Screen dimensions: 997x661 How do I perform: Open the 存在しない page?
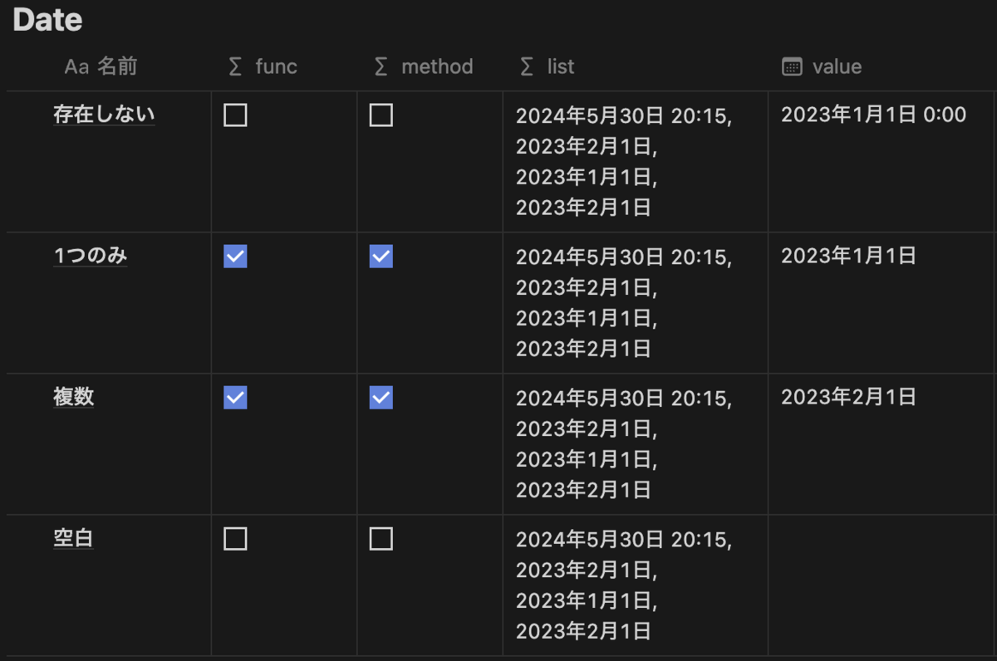tap(104, 115)
